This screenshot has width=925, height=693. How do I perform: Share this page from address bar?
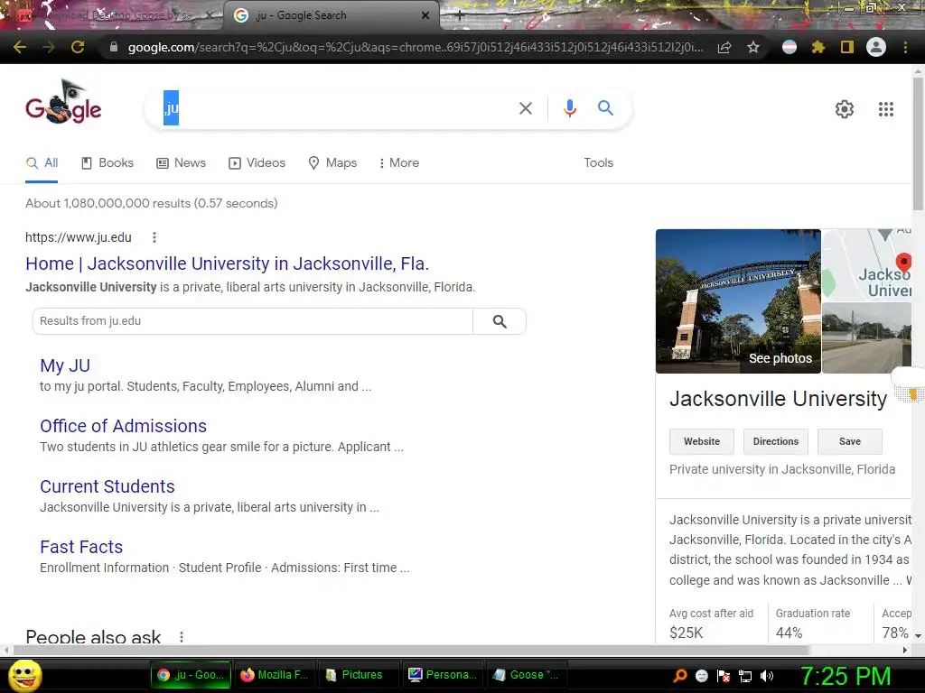724,47
